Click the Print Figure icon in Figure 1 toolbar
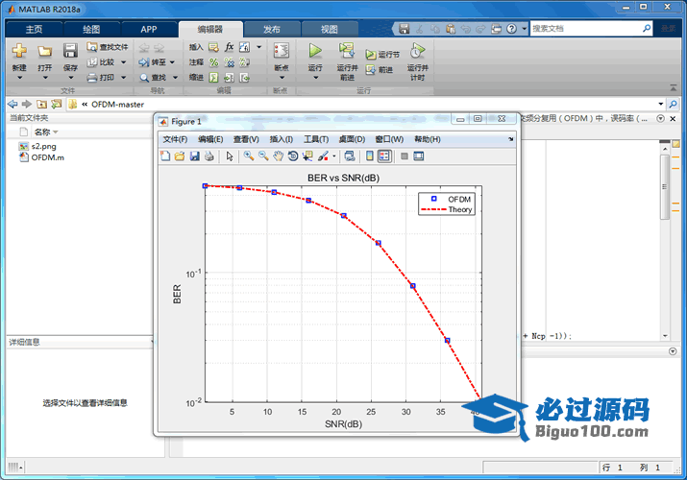687x480 pixels. 209,156
